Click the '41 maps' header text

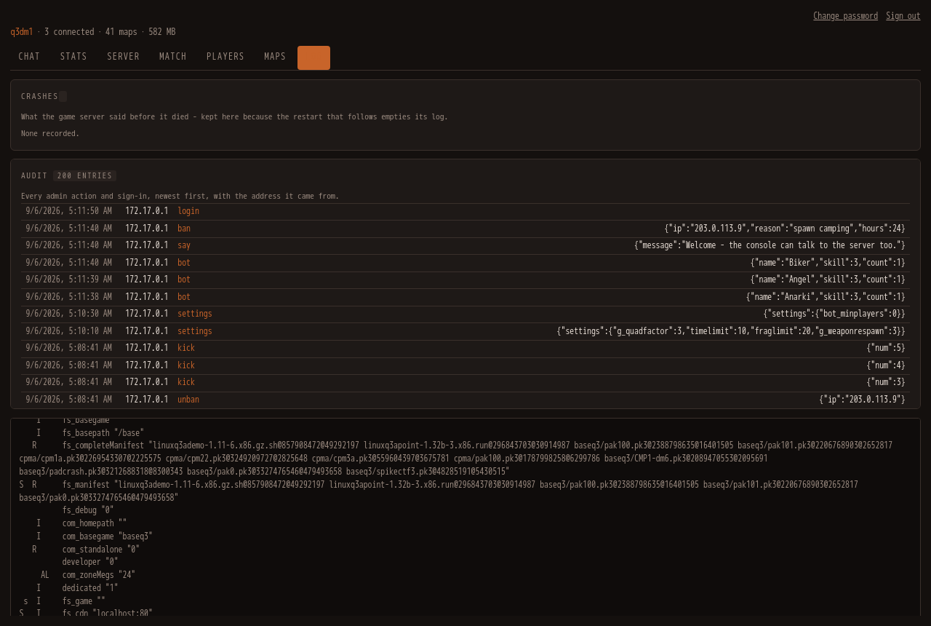click(121, 32)
